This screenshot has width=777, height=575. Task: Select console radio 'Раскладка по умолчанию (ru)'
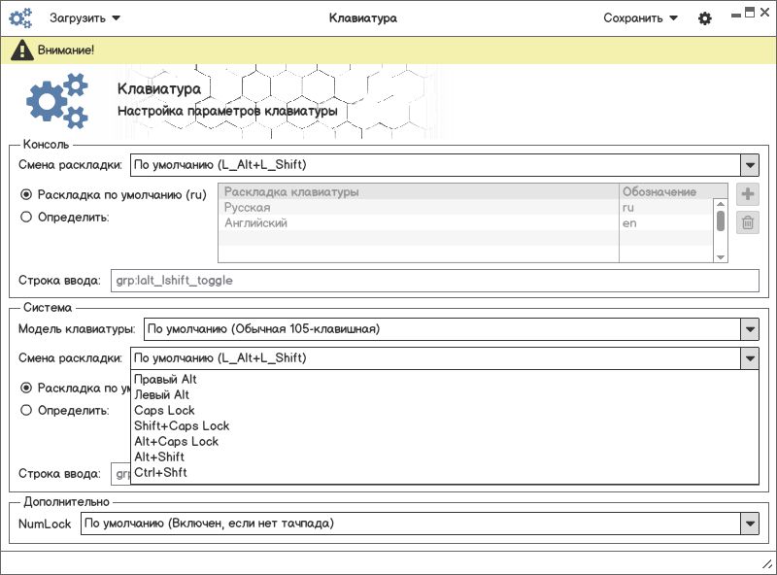point(26,194)
